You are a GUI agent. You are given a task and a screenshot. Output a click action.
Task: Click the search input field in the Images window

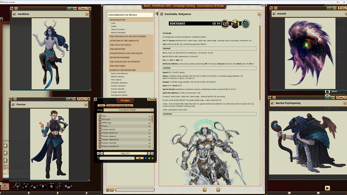117,158
